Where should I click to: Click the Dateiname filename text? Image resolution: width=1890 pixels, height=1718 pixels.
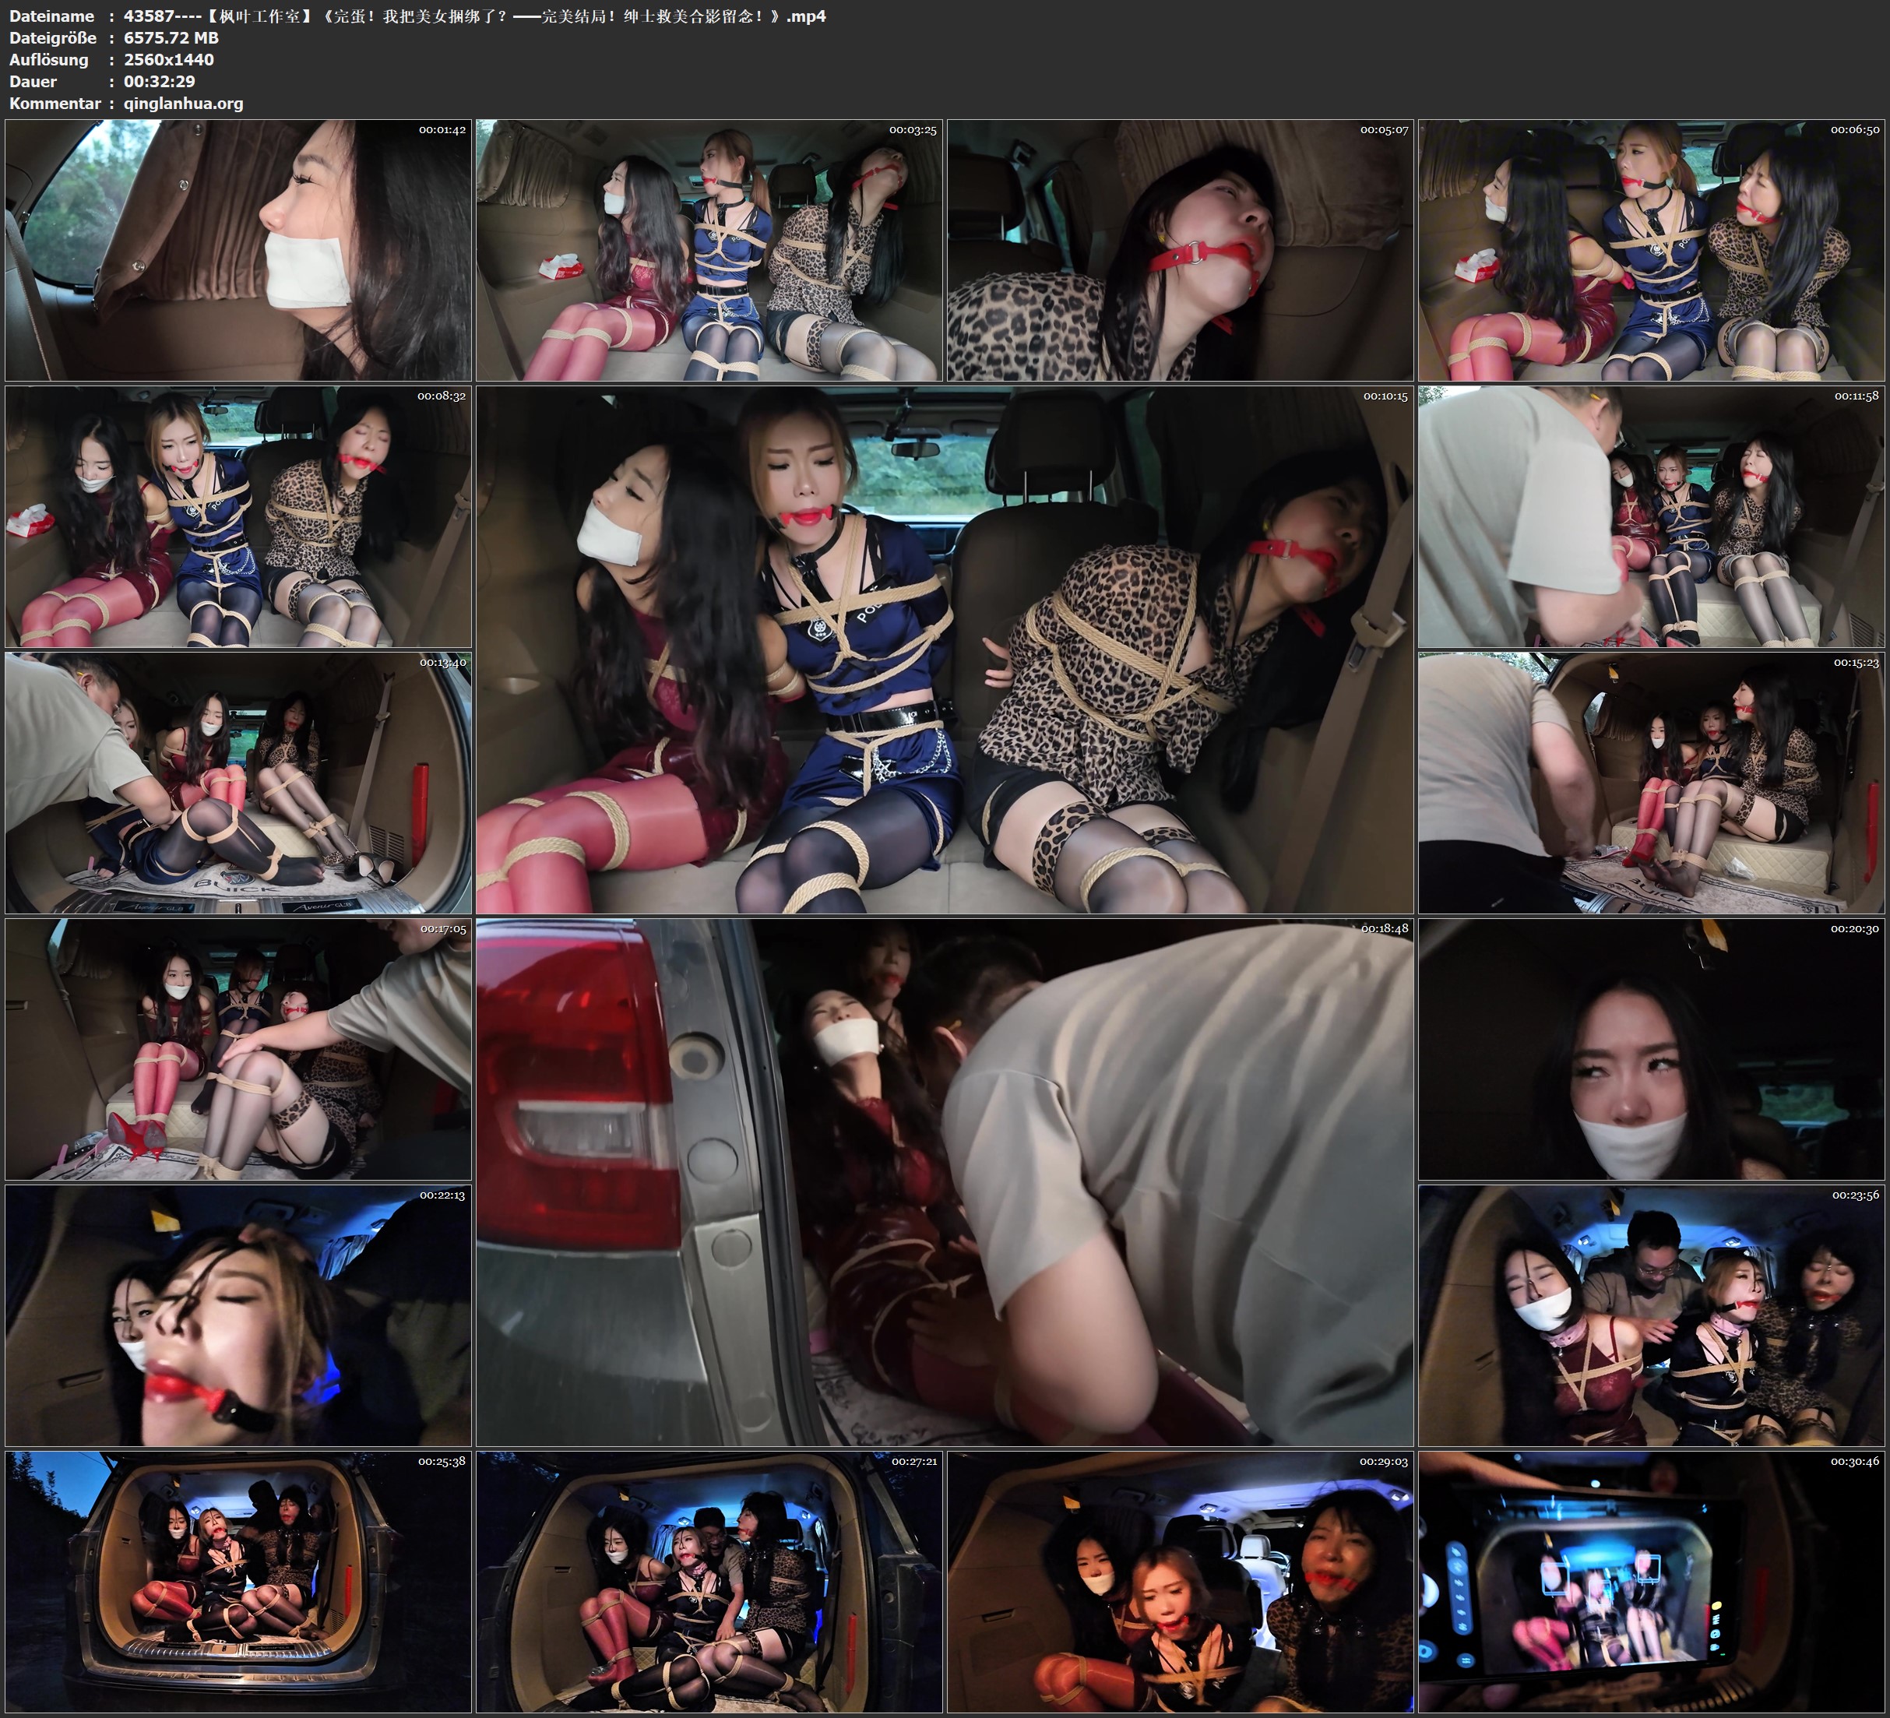coord(474,16)
